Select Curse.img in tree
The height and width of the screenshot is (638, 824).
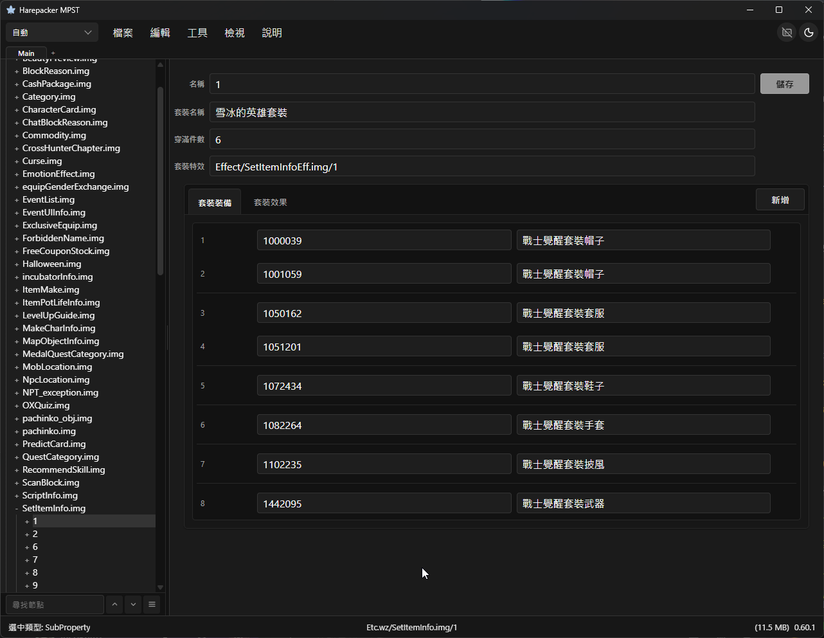(x=42, y=161)
